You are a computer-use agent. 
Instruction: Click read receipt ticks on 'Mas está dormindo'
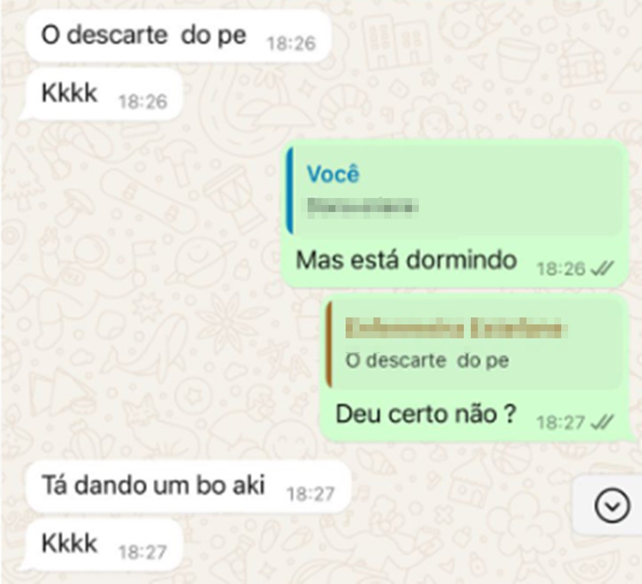click(602, 268)
